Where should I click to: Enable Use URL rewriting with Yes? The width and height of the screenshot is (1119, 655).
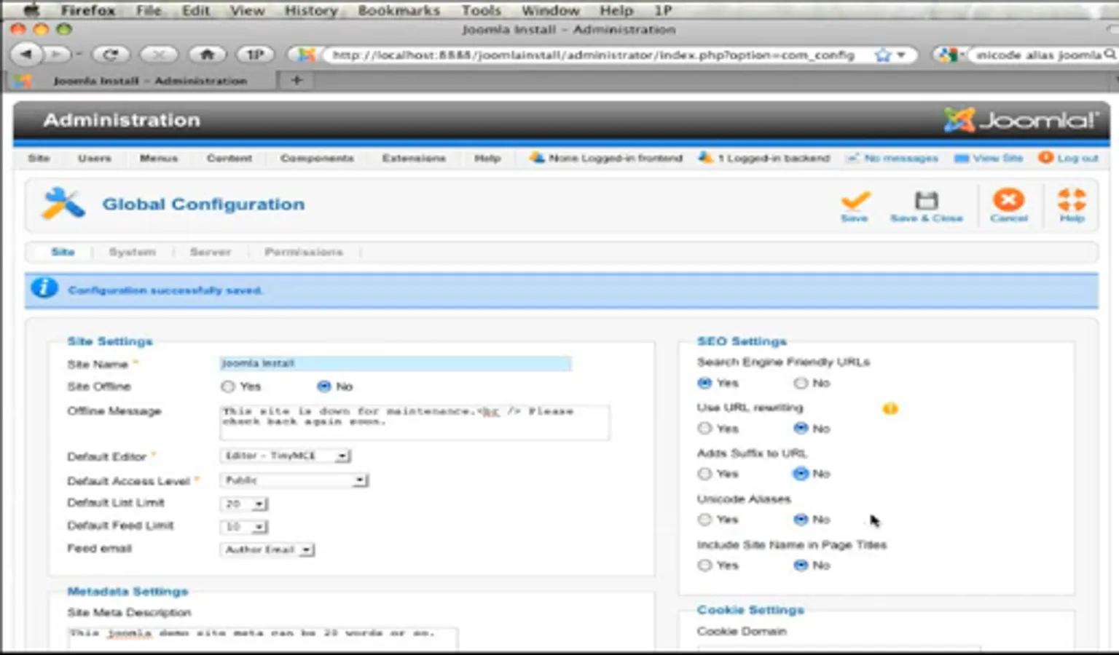point(704,429)
